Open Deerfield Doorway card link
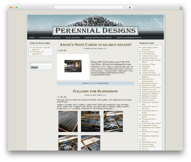The height and width of the screenshot is (162, 191). tap(149, 142)
